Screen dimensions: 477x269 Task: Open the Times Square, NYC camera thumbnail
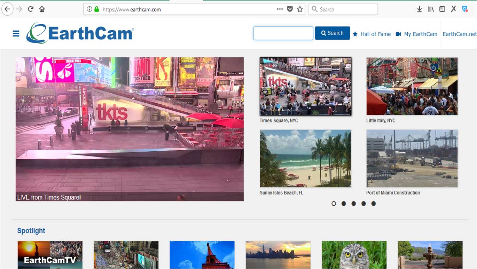[305, 86]
